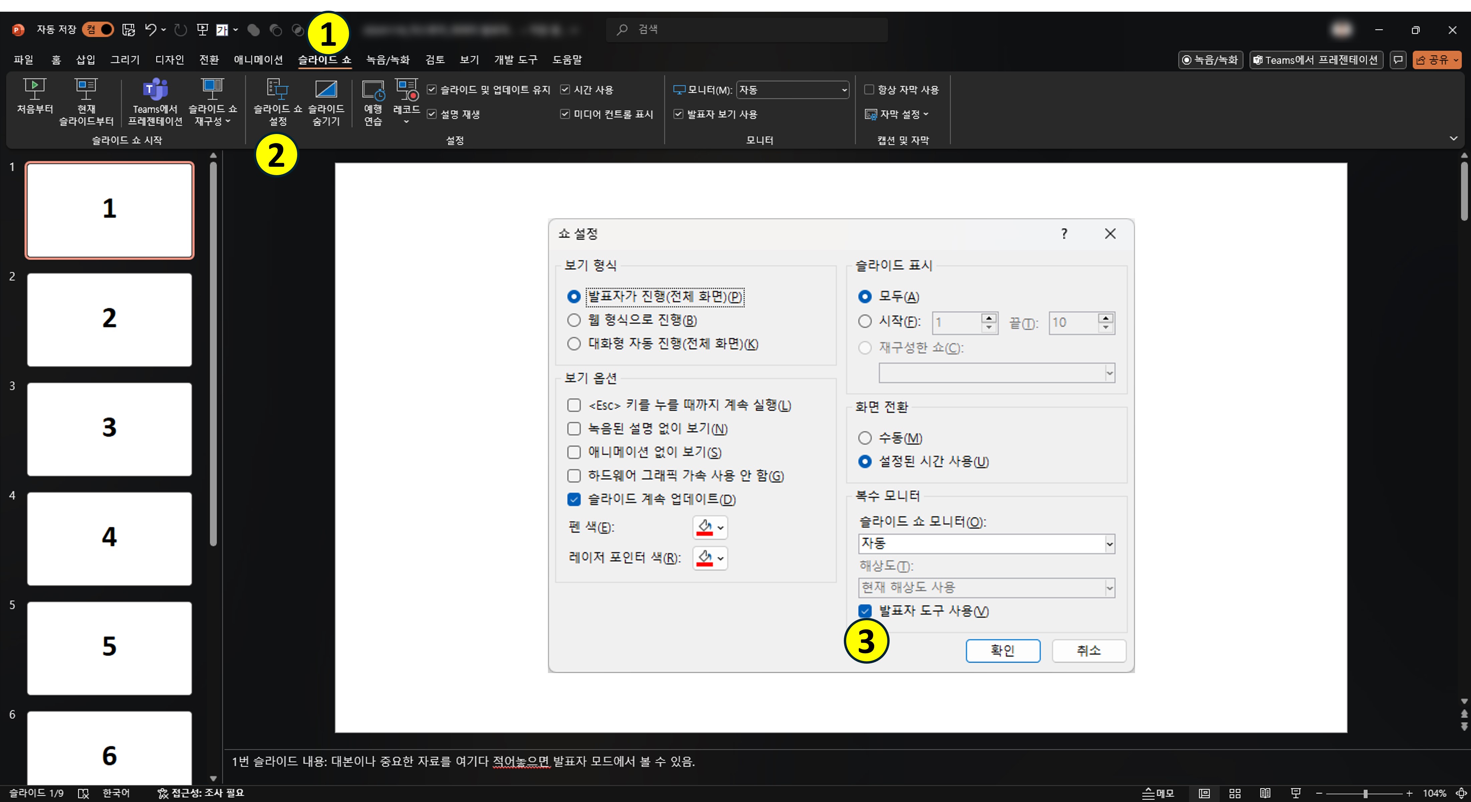Switch to the 애니메이션 ribbon tab
The image size is (1471, 802).
coord(258,59)
